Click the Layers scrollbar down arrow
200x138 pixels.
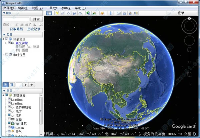click(41, 134)
